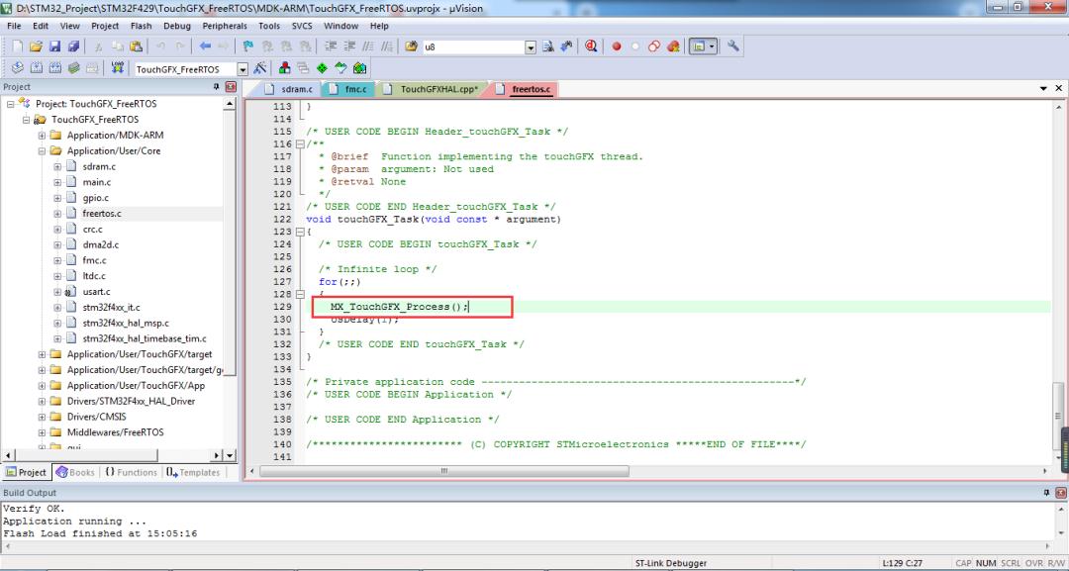Expand the Application/MDK-ARM folder
The height and width of the screenshot is (571, 1069).
[x=43, y=135]
